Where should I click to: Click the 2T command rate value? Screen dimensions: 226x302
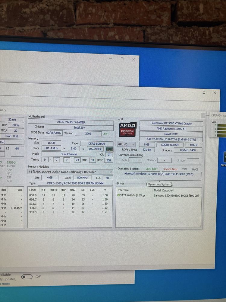(x=109, y=155)
